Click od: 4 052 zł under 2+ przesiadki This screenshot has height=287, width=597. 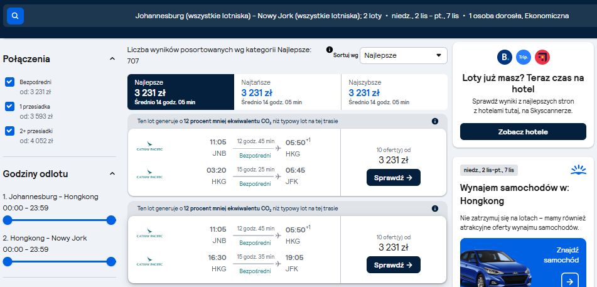pos(36,141)
